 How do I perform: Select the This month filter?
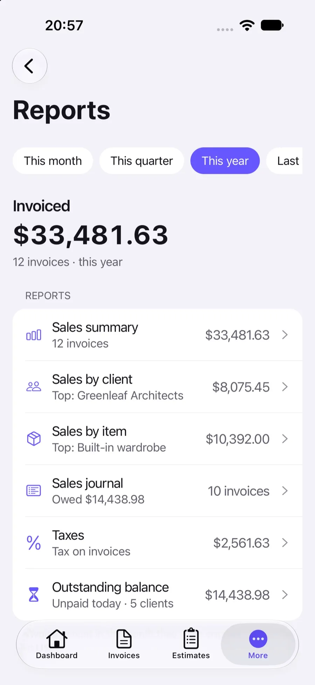click(53, 161)
